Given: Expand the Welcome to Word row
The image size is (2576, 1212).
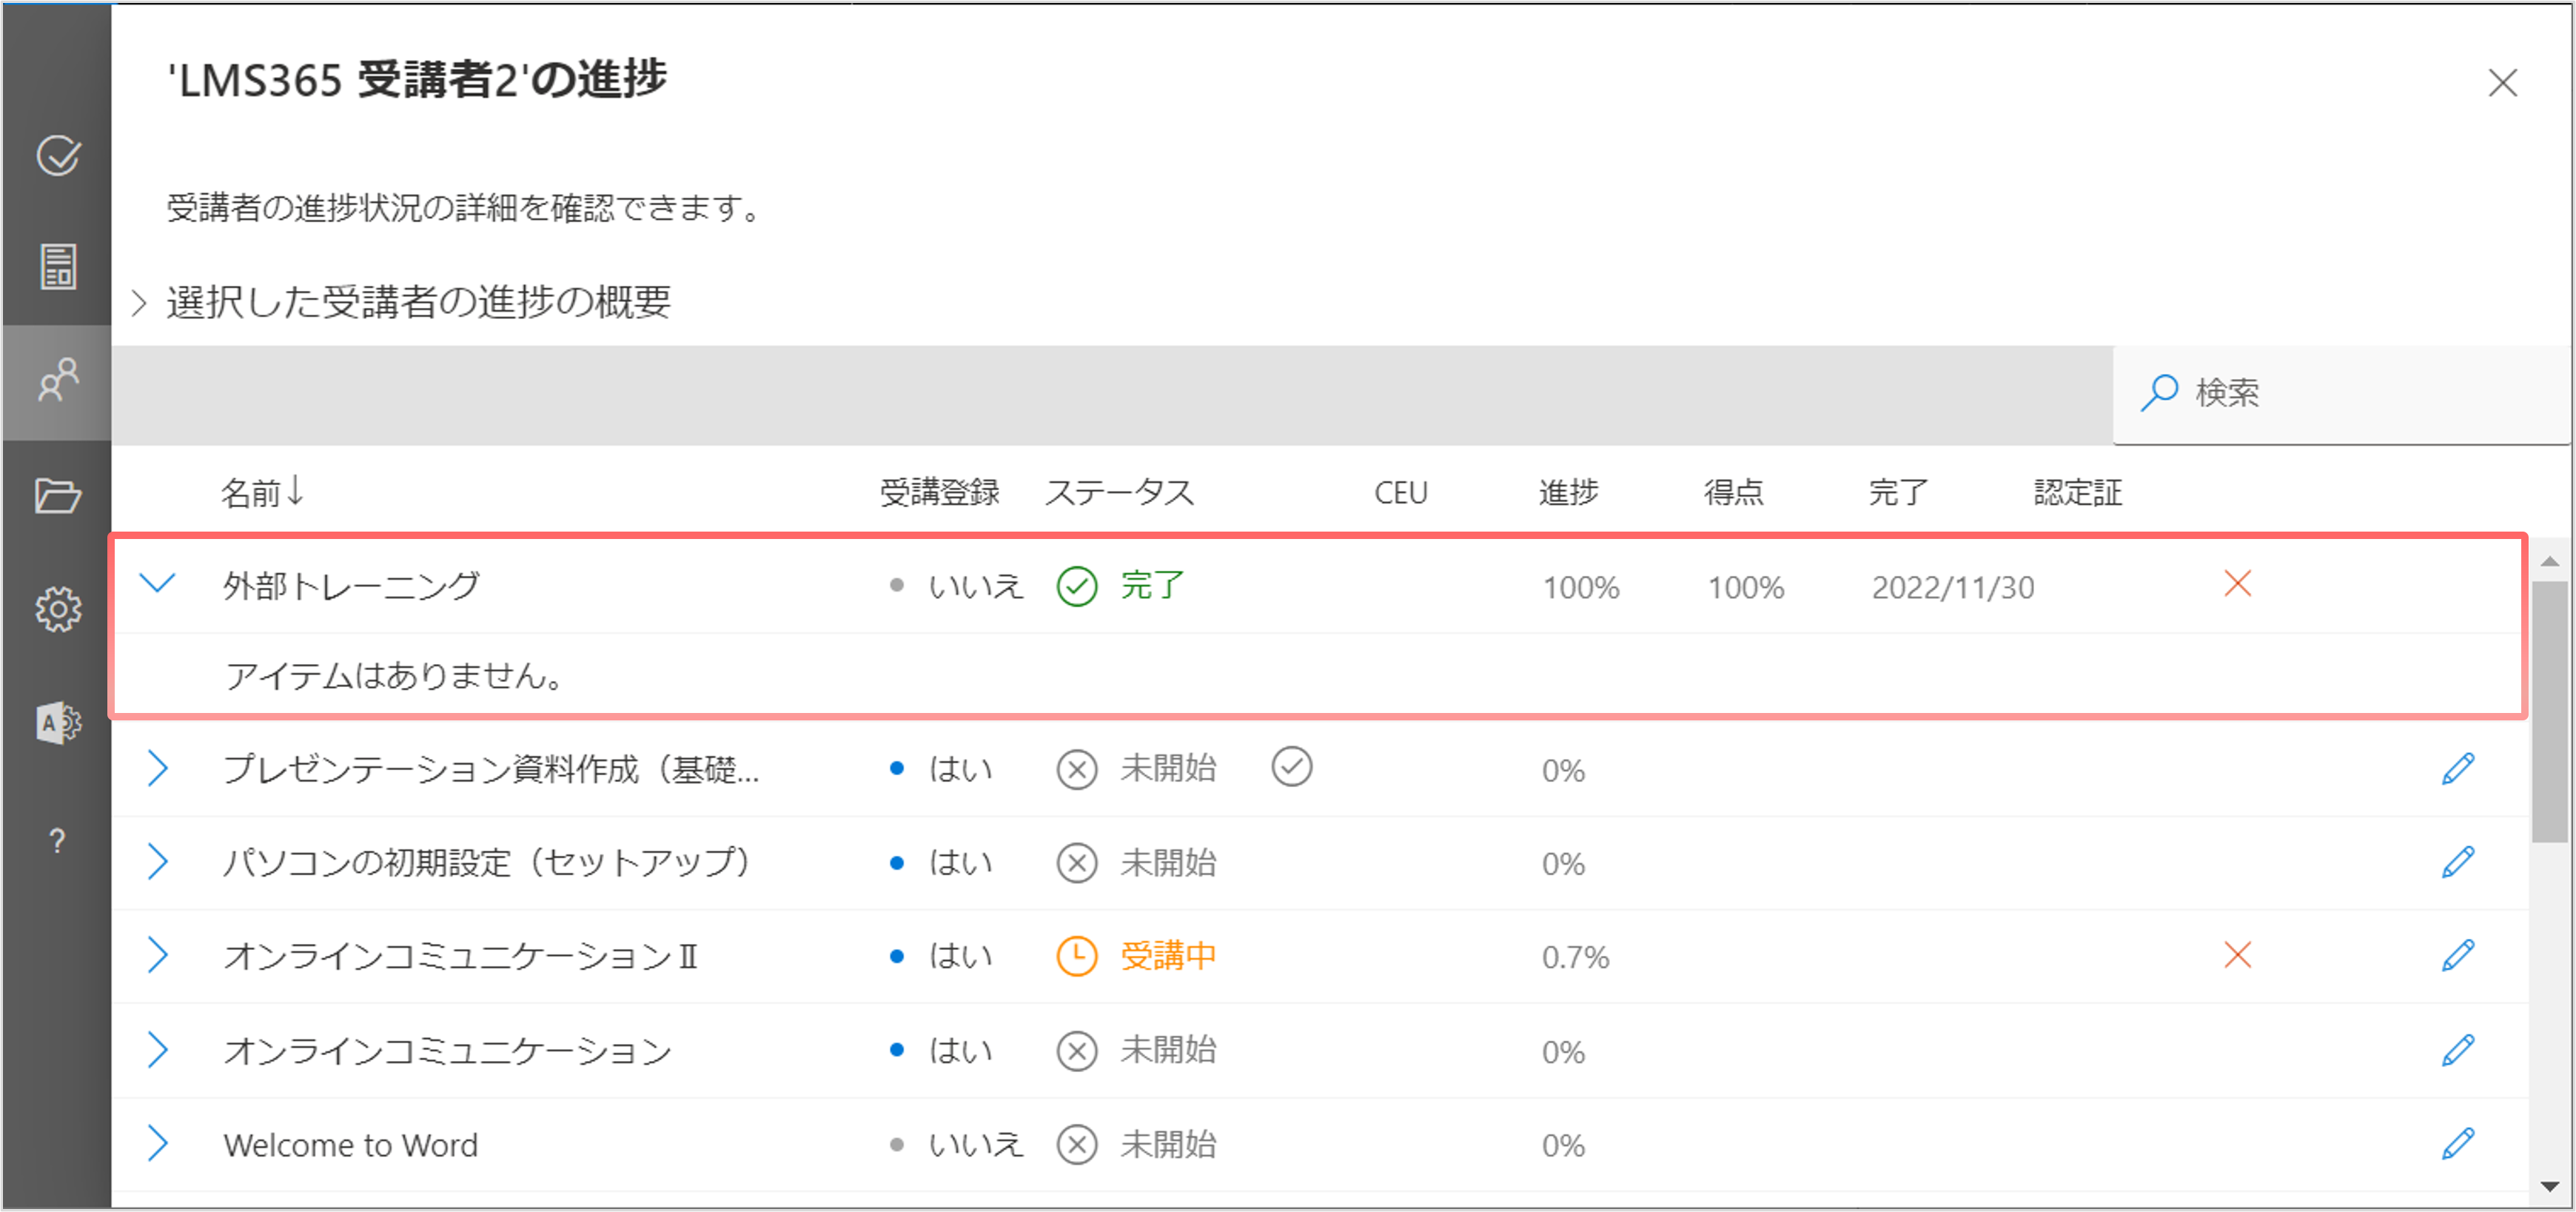Looking at the screenshot, I should 157,1143.
